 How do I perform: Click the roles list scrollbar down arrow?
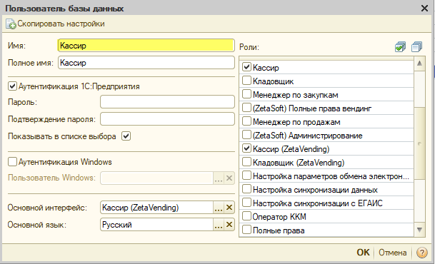(419, 230)
